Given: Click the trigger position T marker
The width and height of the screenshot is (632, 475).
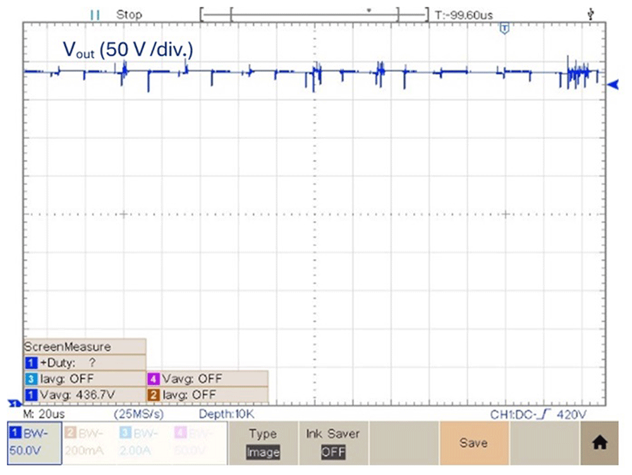Looking at the screenshot, I should tap(504, 28).
